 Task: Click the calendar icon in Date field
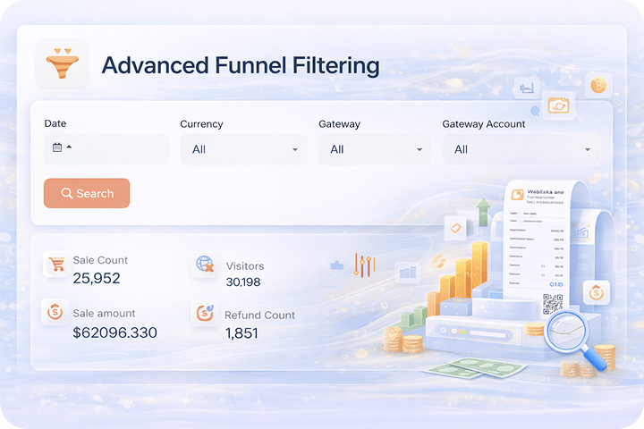click(x=57, y=147)
